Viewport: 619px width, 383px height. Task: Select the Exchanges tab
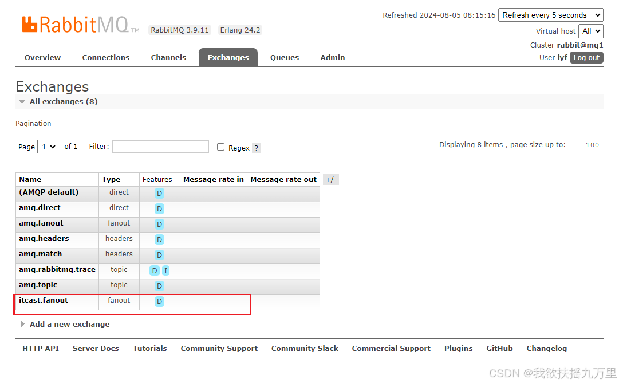click(228, 58)
